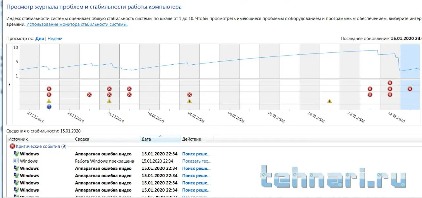Select 27.12.2019 day column in chart
Image resolution: width=422 pixels, height=198 pixels.
pos(29,77)
